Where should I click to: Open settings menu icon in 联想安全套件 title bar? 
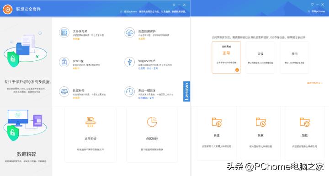click(x=174, y=5)
